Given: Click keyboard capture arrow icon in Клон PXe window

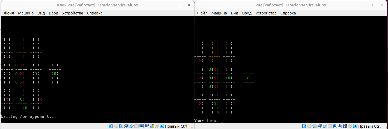Looking at the screenshot, I should click(162, 126).
